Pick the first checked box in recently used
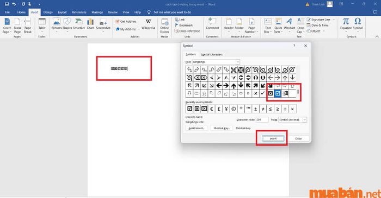The height and width of the screenshot is (198, 381). [x=189, y=109]
